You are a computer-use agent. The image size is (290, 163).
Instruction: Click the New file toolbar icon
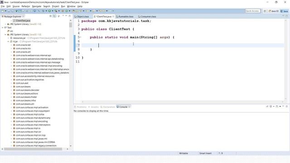3,11
